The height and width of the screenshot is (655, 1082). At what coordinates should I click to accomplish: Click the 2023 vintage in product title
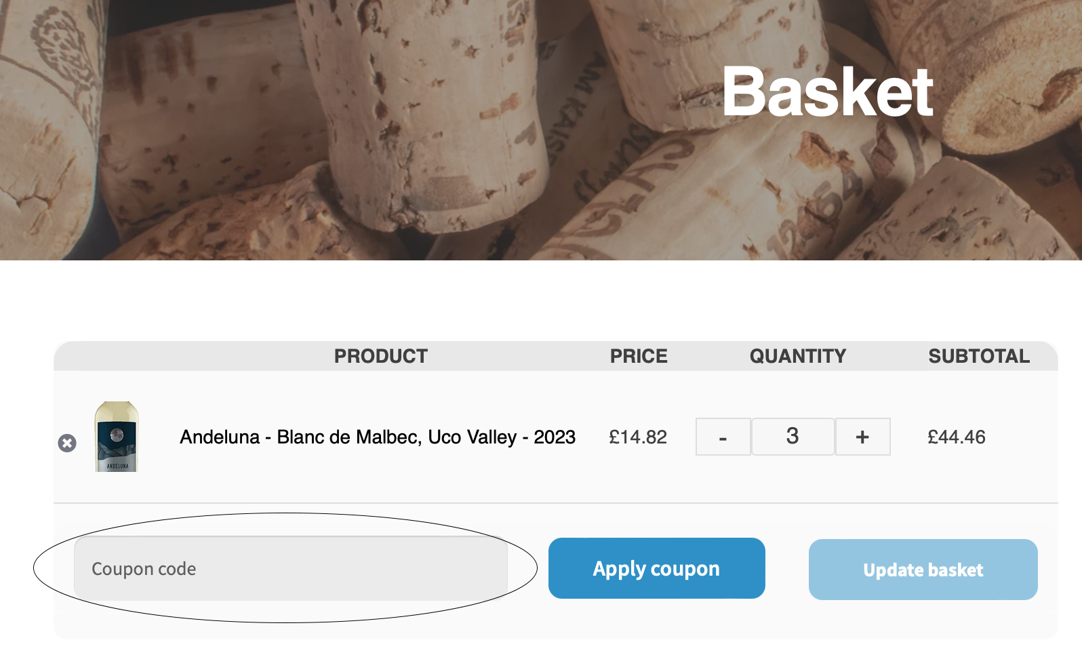pos(555,437)
